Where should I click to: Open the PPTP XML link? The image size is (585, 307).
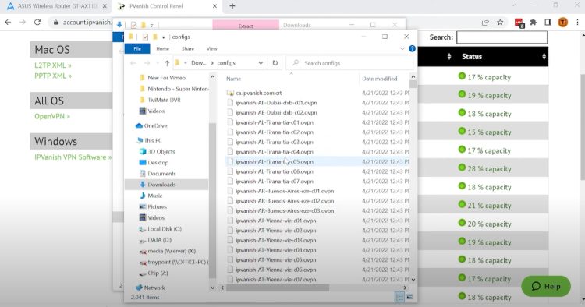(53, 76)
